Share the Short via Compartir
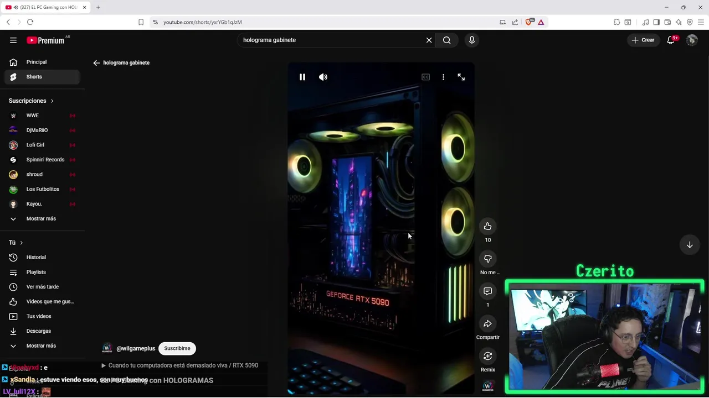Screen dimensions: 709x398 point(487,324)
